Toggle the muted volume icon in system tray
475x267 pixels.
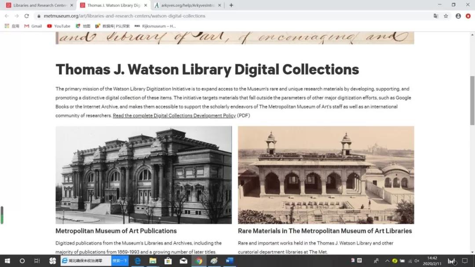pyautogui.click(x=417, y=261)
